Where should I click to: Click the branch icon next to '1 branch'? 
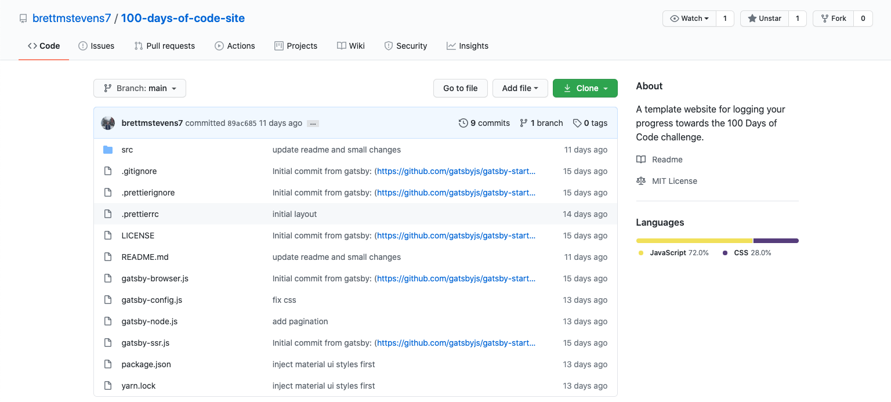(x=523, y=123)
